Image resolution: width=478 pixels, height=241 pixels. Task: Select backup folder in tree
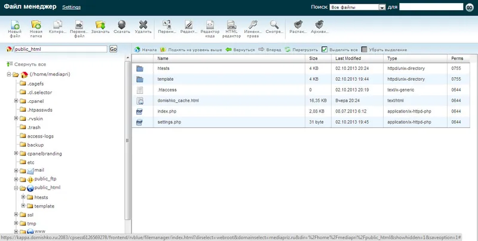coord(35,145)
